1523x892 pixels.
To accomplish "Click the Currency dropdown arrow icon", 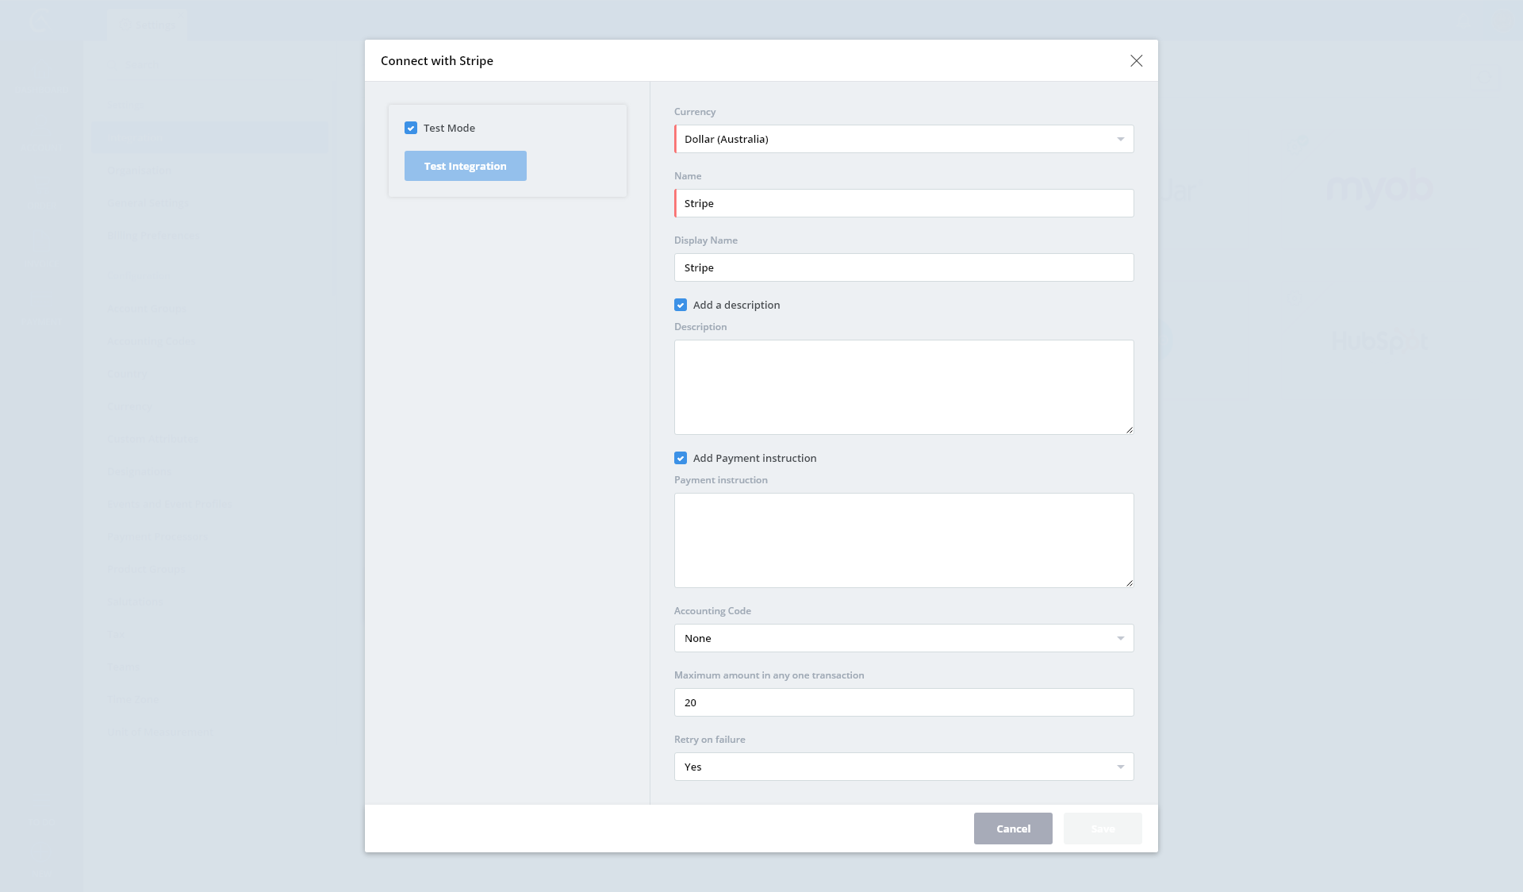I will pos(1120,139).
